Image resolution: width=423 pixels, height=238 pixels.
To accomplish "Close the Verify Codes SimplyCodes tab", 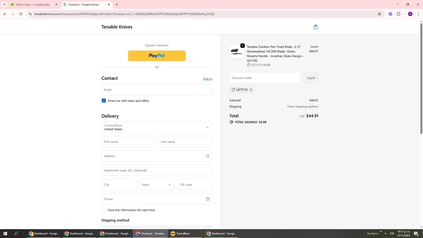I will (56, 5).
